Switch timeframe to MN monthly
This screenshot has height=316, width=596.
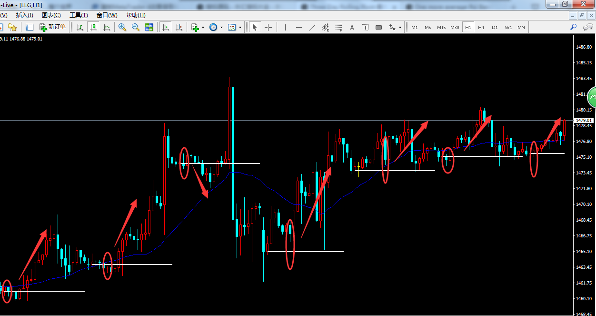point(521,27)
